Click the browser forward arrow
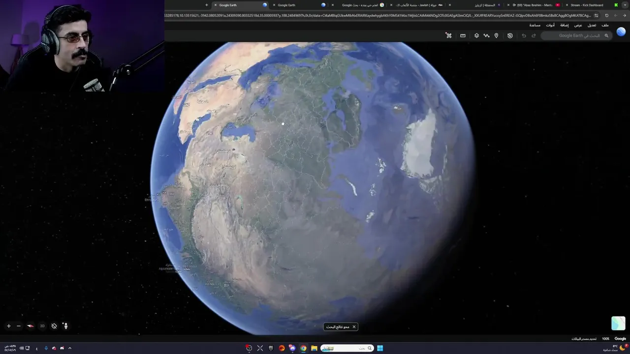Image resolution: width=630 pixels, height=354 pixels. coord(615,15)
